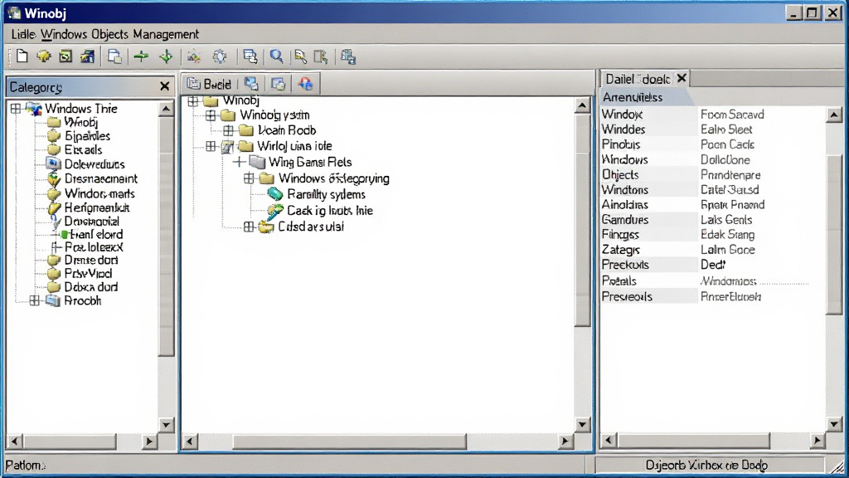Open the Management menu

click(x=166, y=34)
